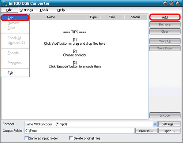Click the Encode button on the right panel
183x143 pixels.
pyautogui.click(x=165, y=115)
